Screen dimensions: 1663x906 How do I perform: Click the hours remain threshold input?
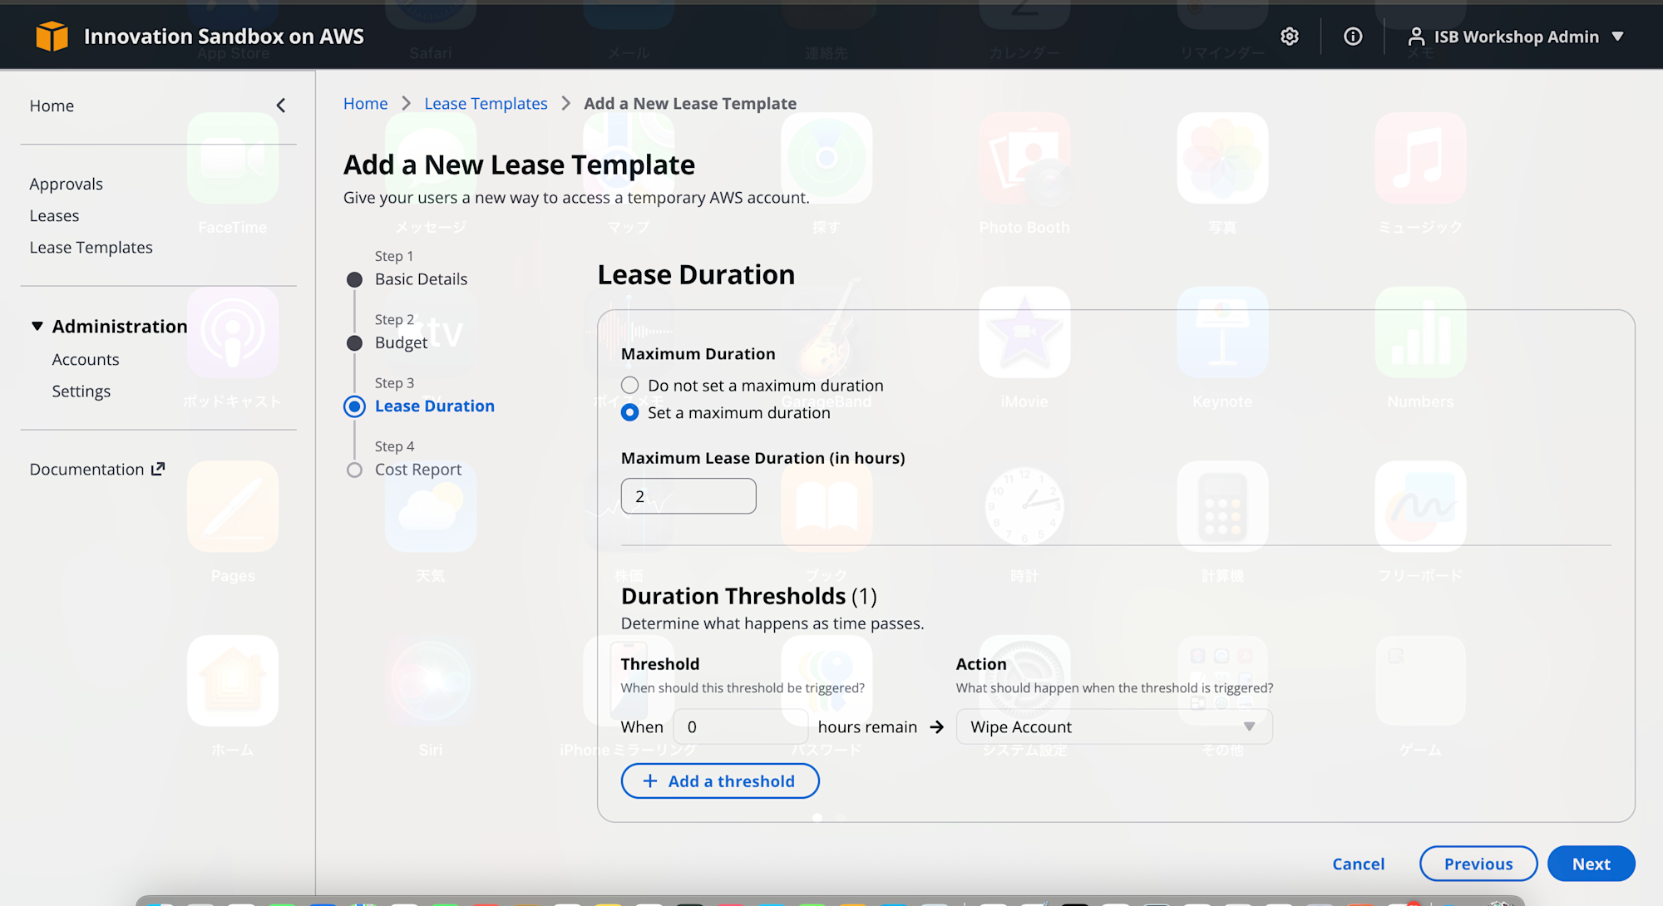pos(740,726)
